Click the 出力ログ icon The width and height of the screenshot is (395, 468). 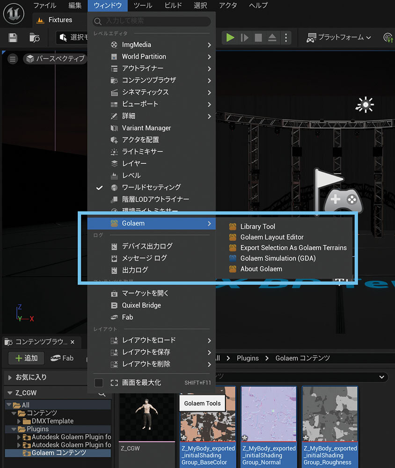[x=114, y=271]
